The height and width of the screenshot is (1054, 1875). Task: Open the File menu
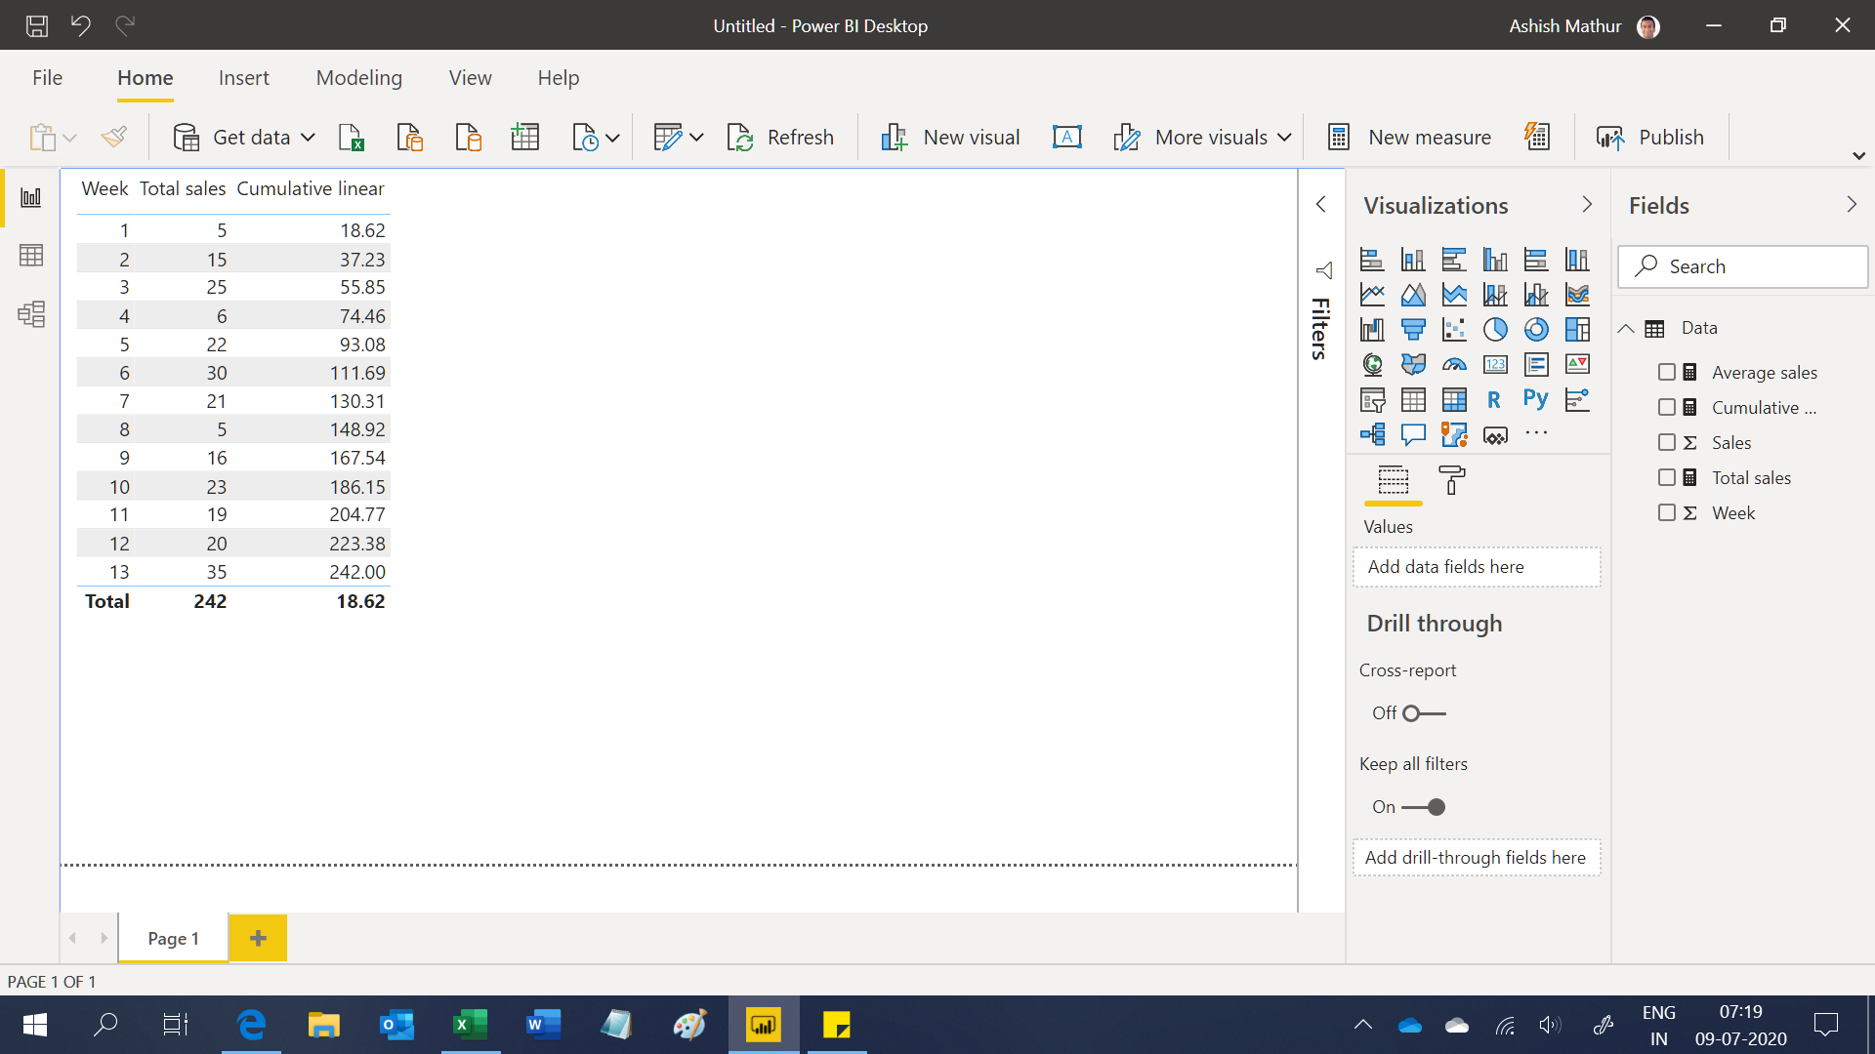(x=47, y=78)
